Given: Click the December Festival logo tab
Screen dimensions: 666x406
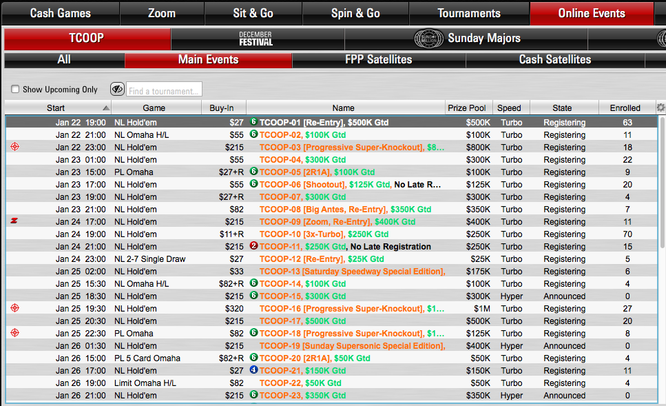Looking at the screenshot, I should [x=256, y=39].
